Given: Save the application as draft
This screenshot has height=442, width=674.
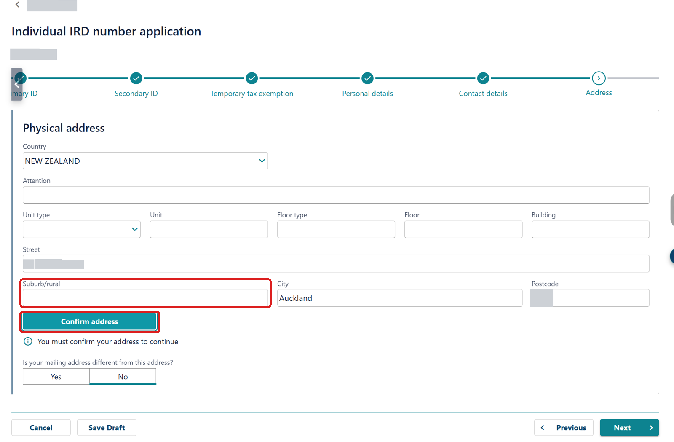Looking at the screenshot, I should (107, 428).
